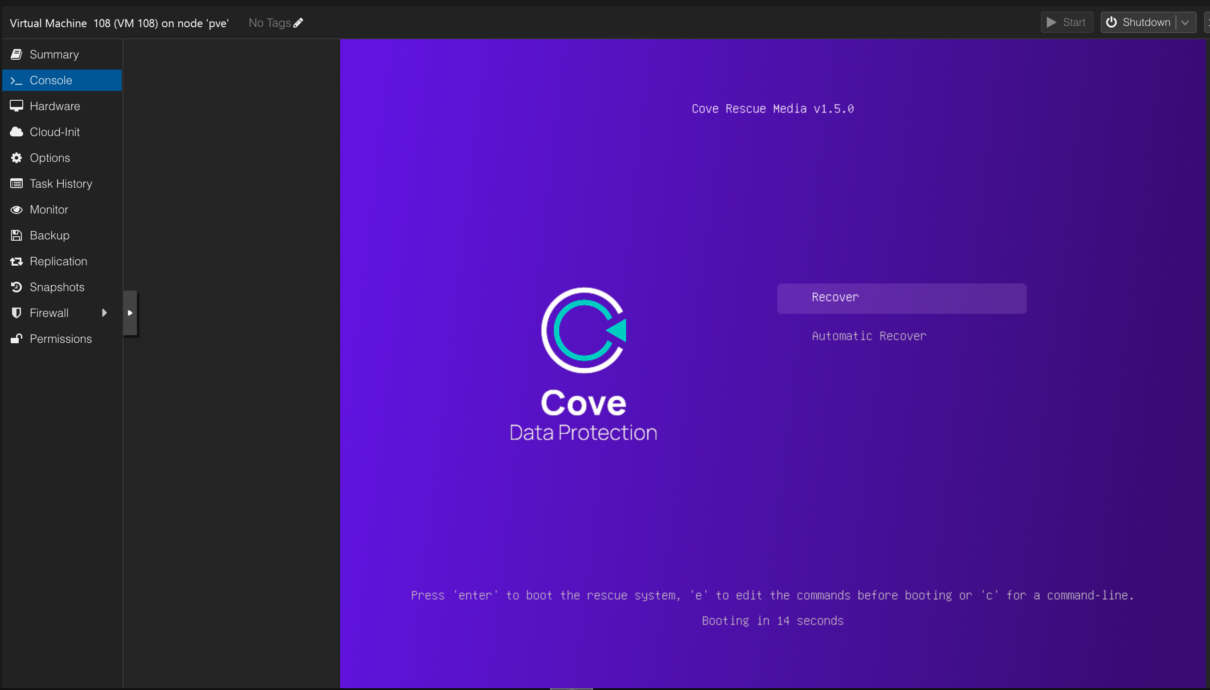Select the Recover boot entry
1210x690 pixels.
(901, 298)
